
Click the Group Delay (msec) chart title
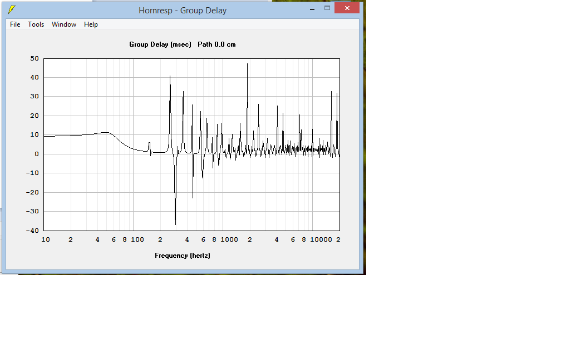click(x=160, y=44)
